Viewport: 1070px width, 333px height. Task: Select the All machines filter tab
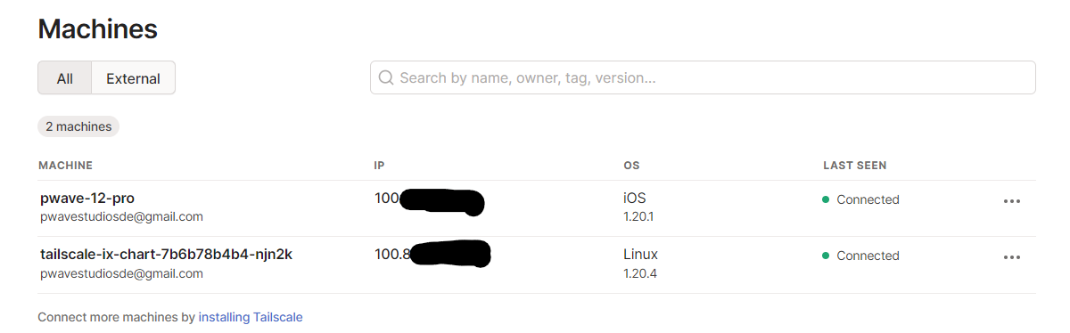(64, 77)
